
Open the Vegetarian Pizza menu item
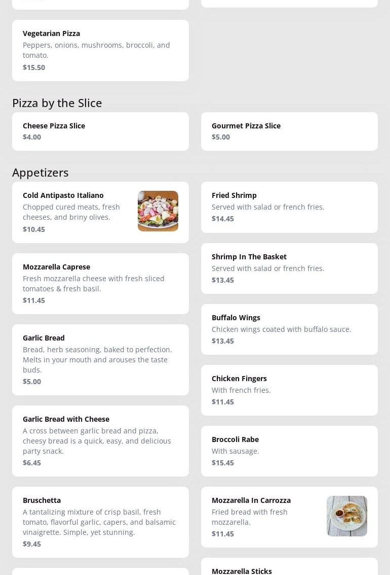click(100, 50)
